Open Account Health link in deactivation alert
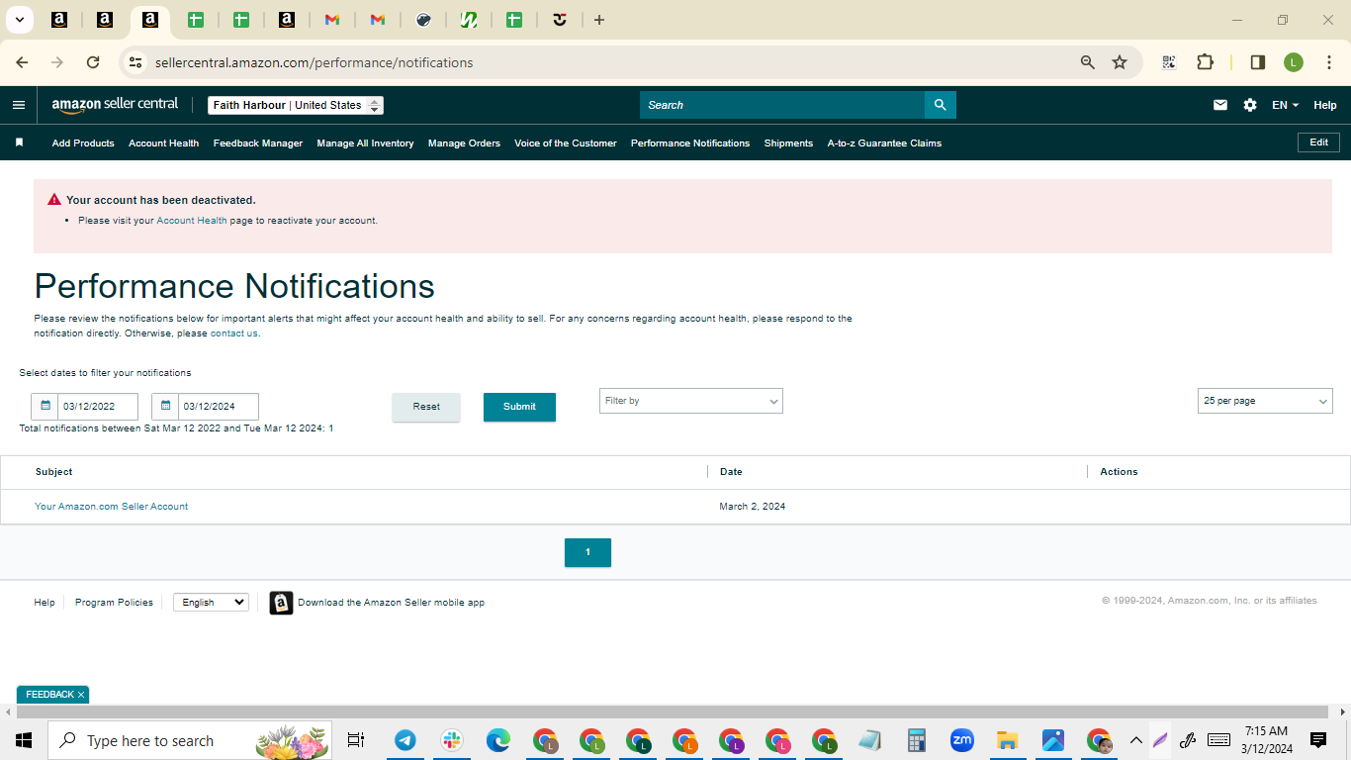1351x760 pixels. [192, 221]
